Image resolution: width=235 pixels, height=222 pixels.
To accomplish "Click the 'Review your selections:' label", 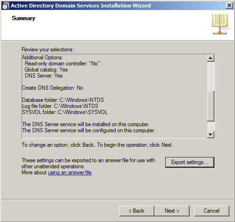I will [x=48, y=50].
